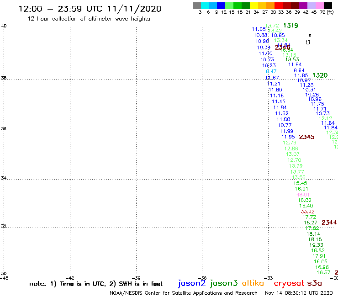The height and width of the screenshot is (297, 338).
Task: Click the 17.72 wave height value
Action: click(309, 217)
